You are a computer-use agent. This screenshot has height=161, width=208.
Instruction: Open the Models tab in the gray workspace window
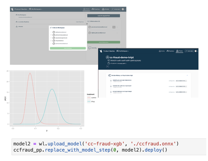click(x=105, y=9)
